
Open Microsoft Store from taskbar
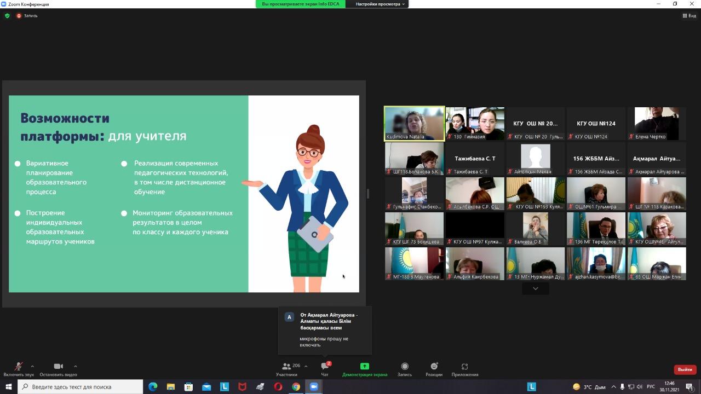tap(188, 387)
